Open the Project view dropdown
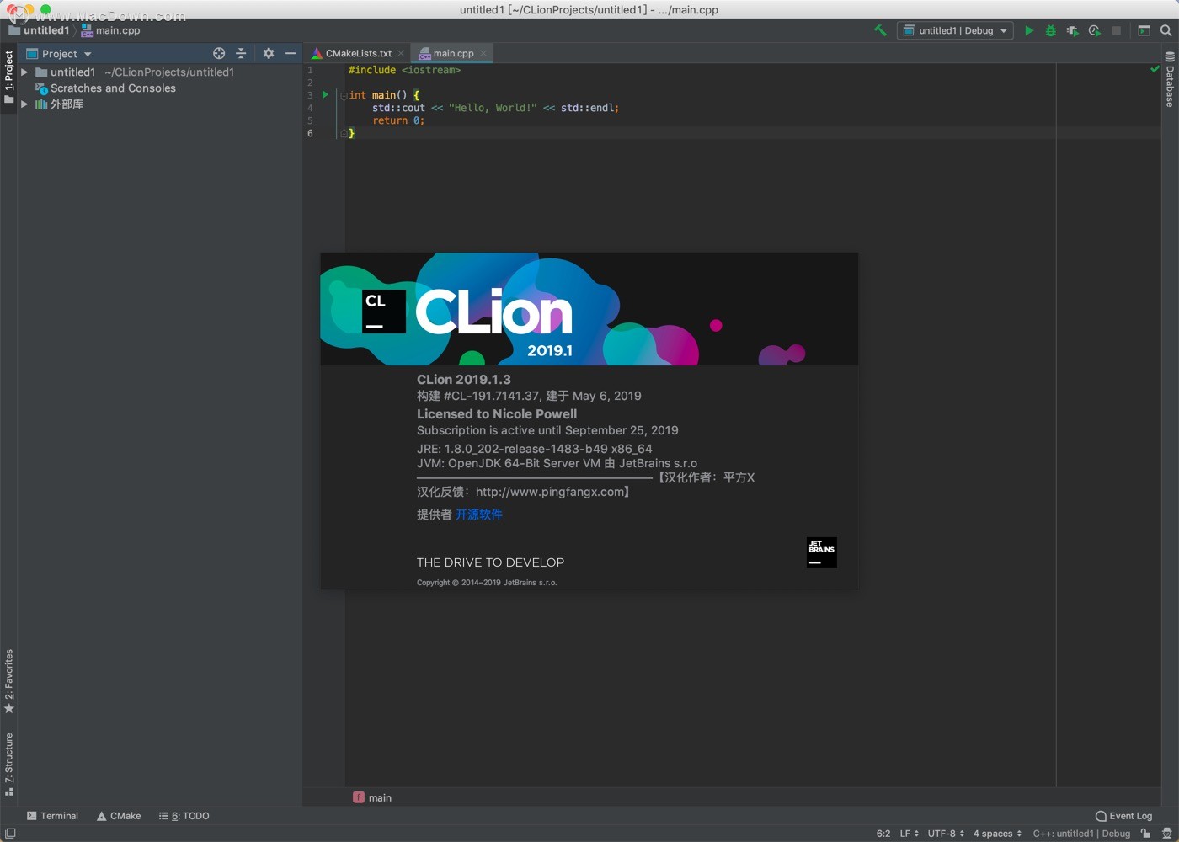The height and width of the screenshot is (842, 1179). tap(59, 53)
